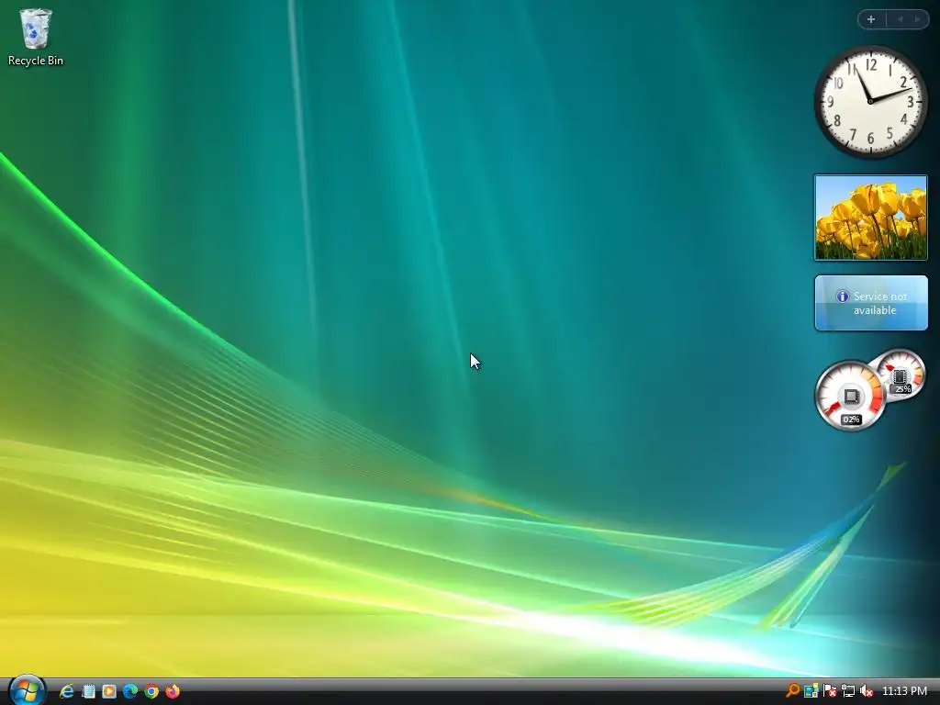This screenshot has height=705, width=940.
Task: Launch Windows Media Player from taskbar
Action: (109, 691)
